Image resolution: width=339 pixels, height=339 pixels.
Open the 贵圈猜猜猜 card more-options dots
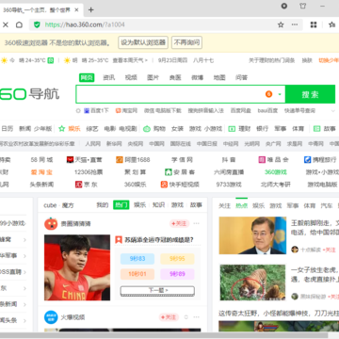tap(197, 223)
